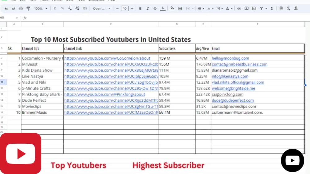Image resolution: width=310 pixels, height=174 pixels.
Task: Toggle bold formatting
Action: [140, 8]
